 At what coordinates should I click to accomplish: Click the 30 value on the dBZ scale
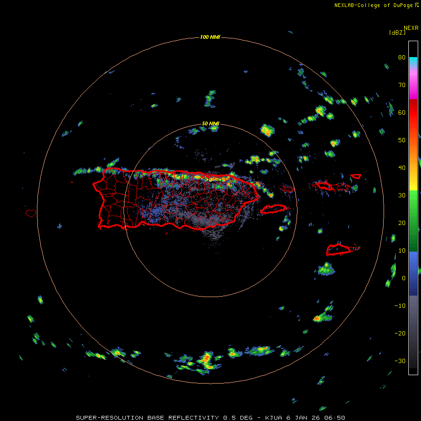click(402, 196)
